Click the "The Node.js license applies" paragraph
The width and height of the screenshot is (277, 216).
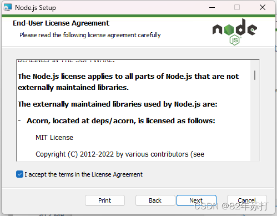pyautogui.click(x=128, y=82)
